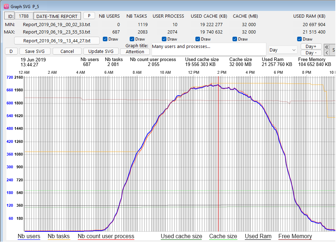This screenshot has height=242, width=336.
Task: Toggle Draw checkbox under USED CACHE
Action: pos(198,39)
